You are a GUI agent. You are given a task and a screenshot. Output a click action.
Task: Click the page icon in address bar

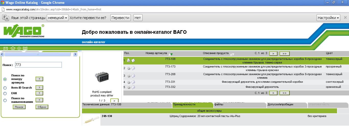coord(3,9)
